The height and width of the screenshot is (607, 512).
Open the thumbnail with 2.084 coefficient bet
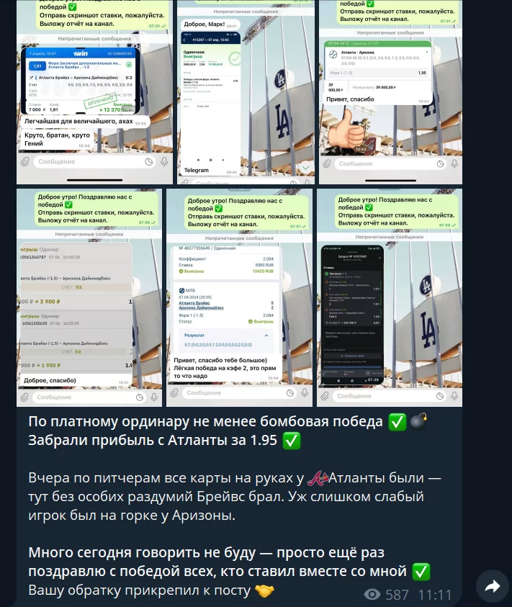(x=239, y=297)
